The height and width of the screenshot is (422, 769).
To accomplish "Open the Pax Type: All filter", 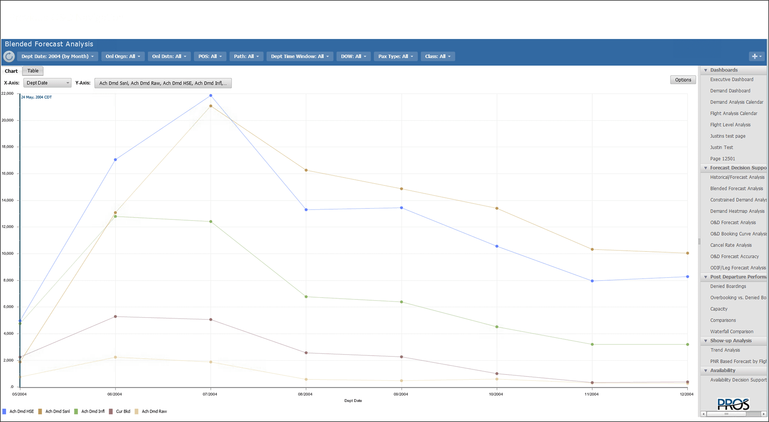I will coord(395,56).
